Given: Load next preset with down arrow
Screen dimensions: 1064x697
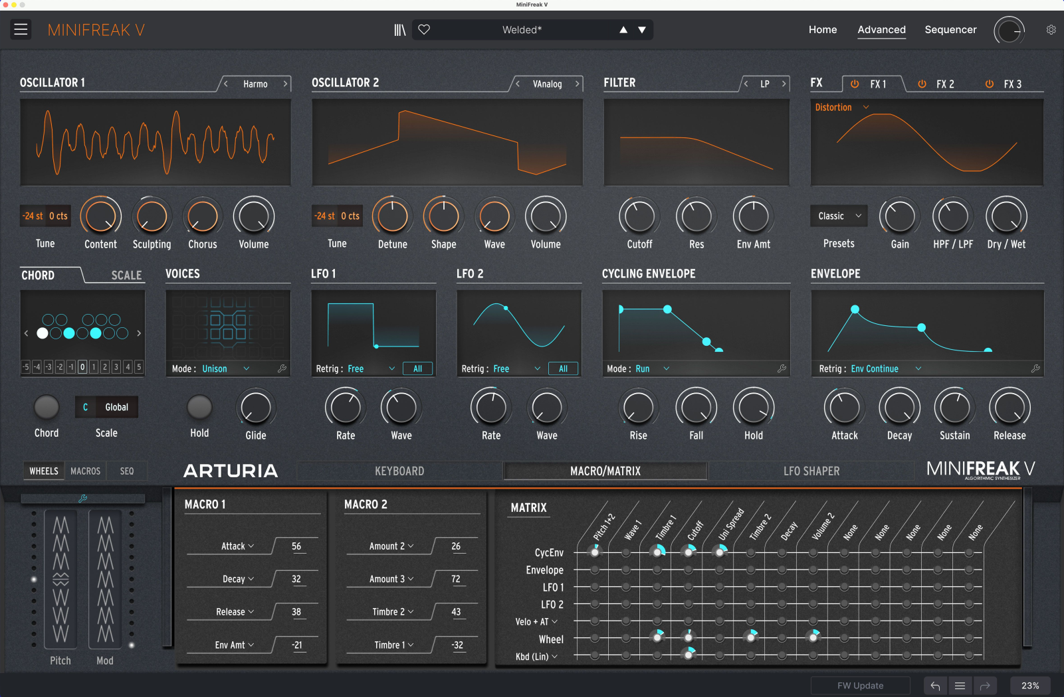Looking at the screenshot, I should [x=642, y=30].
